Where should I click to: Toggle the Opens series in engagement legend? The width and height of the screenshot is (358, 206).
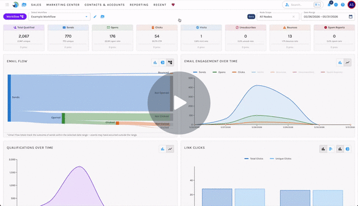[x=219, y=72]
